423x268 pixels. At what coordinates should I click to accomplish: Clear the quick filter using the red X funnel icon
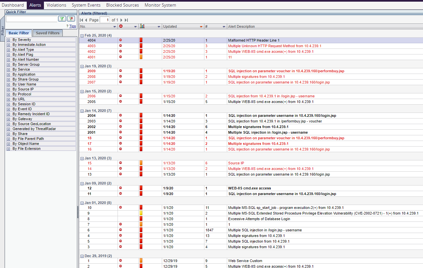(71, 19)
